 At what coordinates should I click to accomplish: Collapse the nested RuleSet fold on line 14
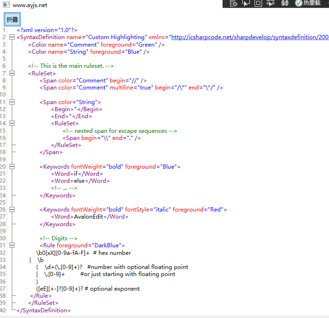point(12,123)
